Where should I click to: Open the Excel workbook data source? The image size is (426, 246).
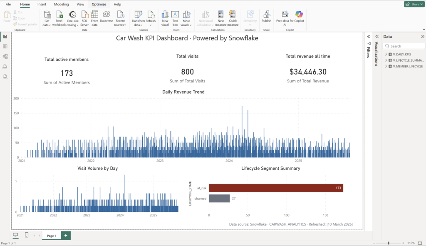click(59, 18)
